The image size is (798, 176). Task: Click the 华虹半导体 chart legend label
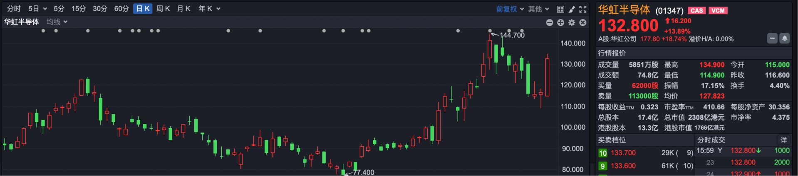[22, 22]
